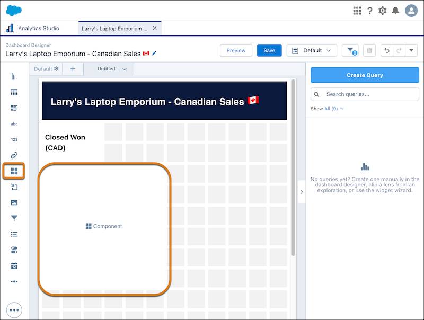Switch to the Analytics Studio tab

(40, 28)
